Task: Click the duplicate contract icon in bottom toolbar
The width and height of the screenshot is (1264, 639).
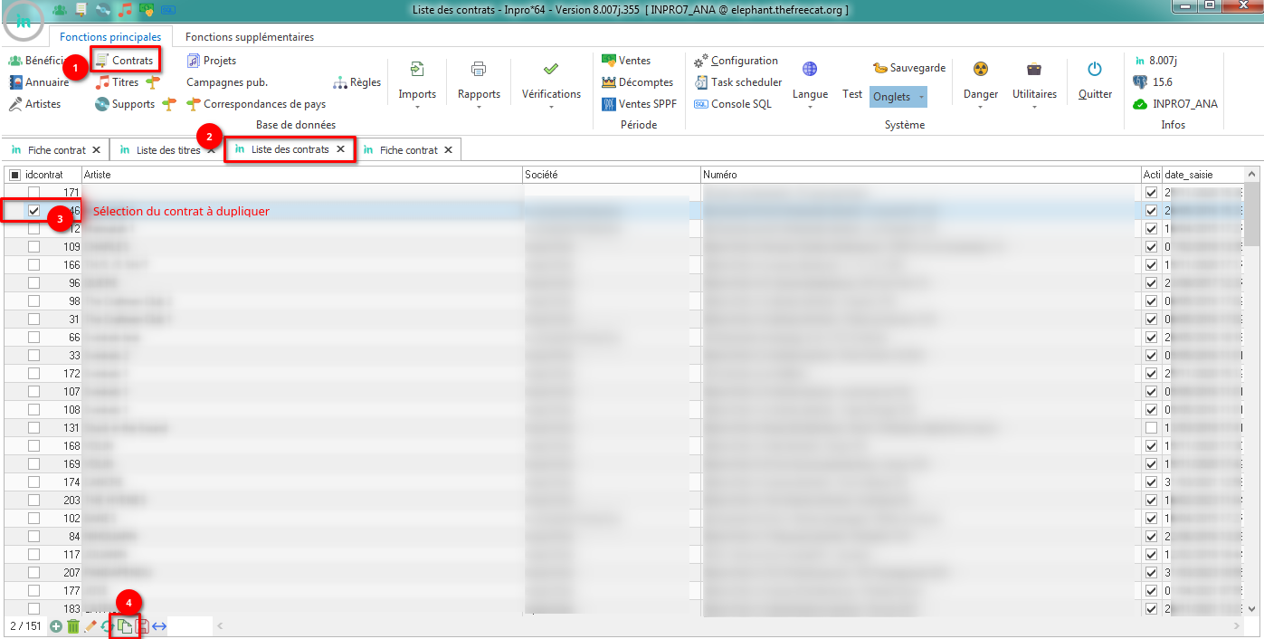Action: point(125,625)
